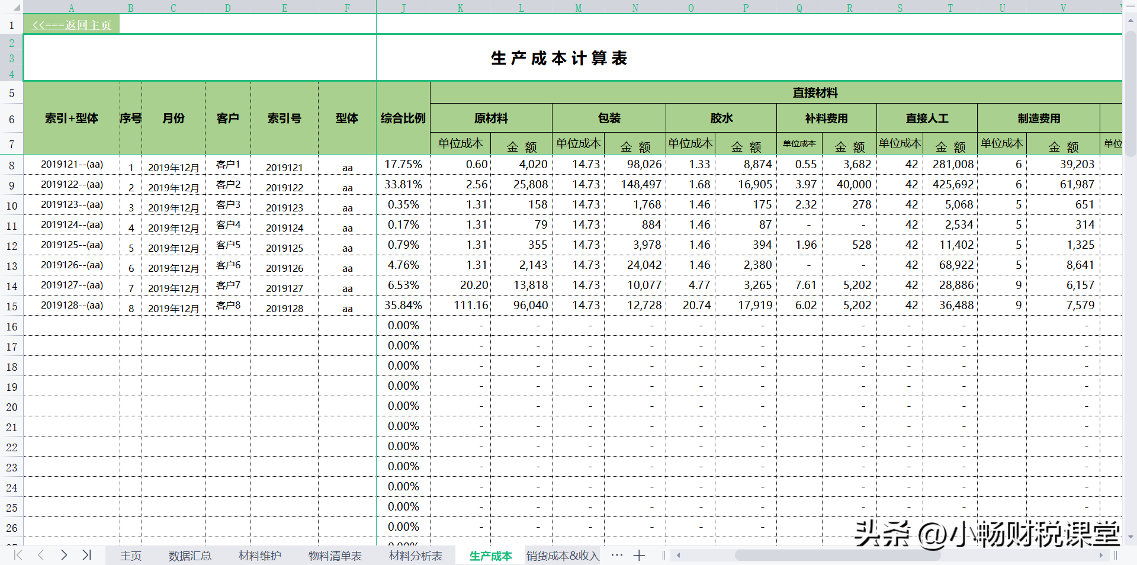Select direct labor amount 281,008

coord(950,165)
